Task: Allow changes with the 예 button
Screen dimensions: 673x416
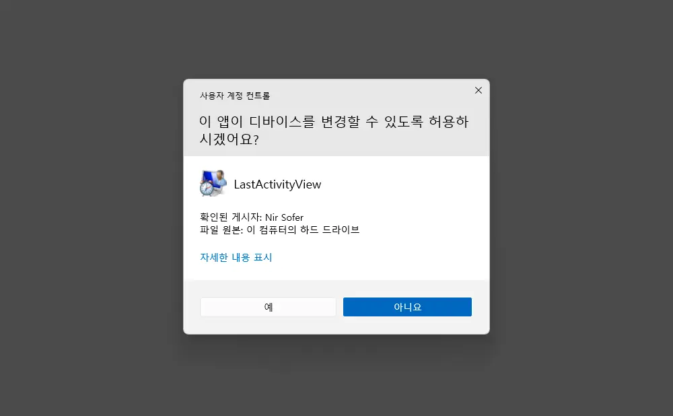Action: click(268, 307)
